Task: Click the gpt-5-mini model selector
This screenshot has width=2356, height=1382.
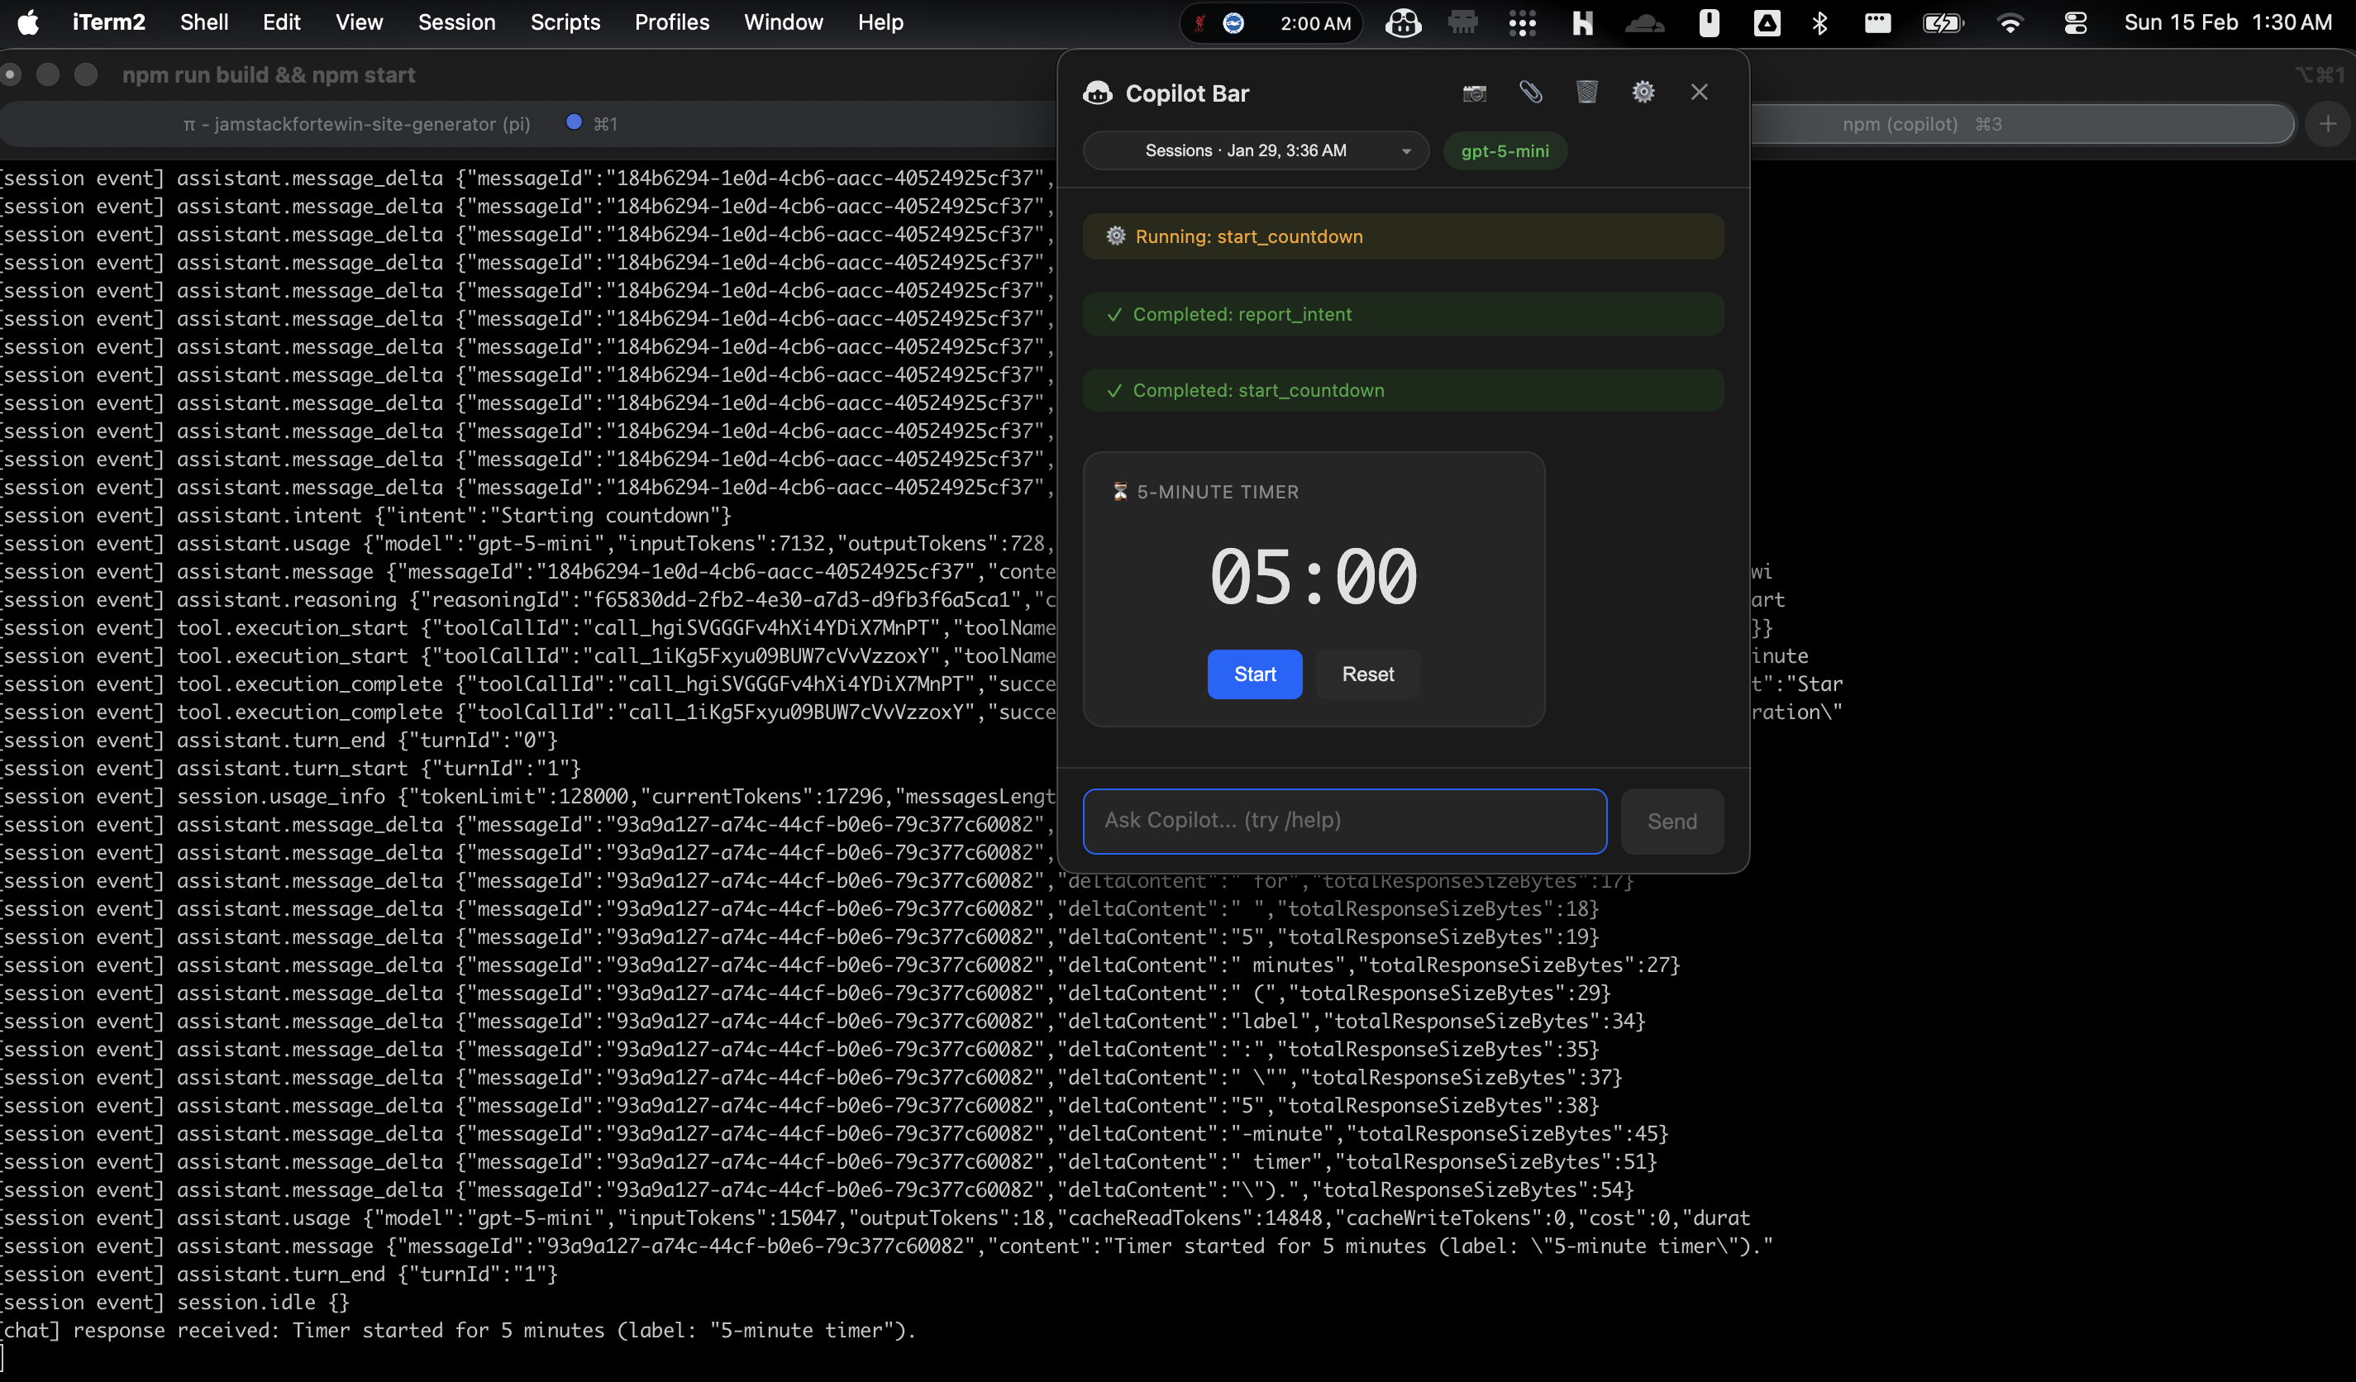Action: (1505, 150)
